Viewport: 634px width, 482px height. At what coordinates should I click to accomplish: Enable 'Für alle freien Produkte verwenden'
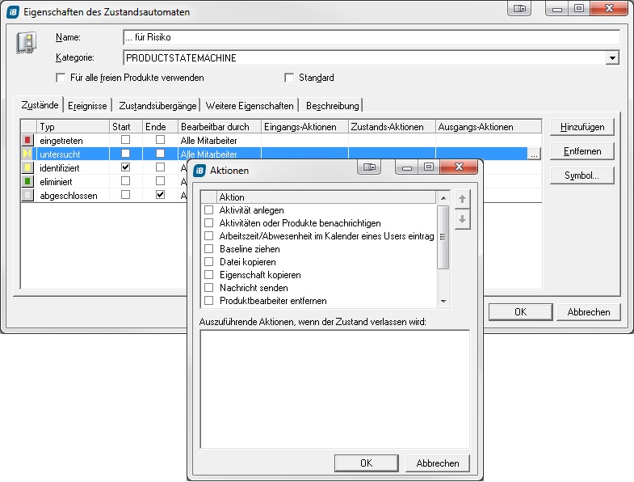tap(61, 78)
